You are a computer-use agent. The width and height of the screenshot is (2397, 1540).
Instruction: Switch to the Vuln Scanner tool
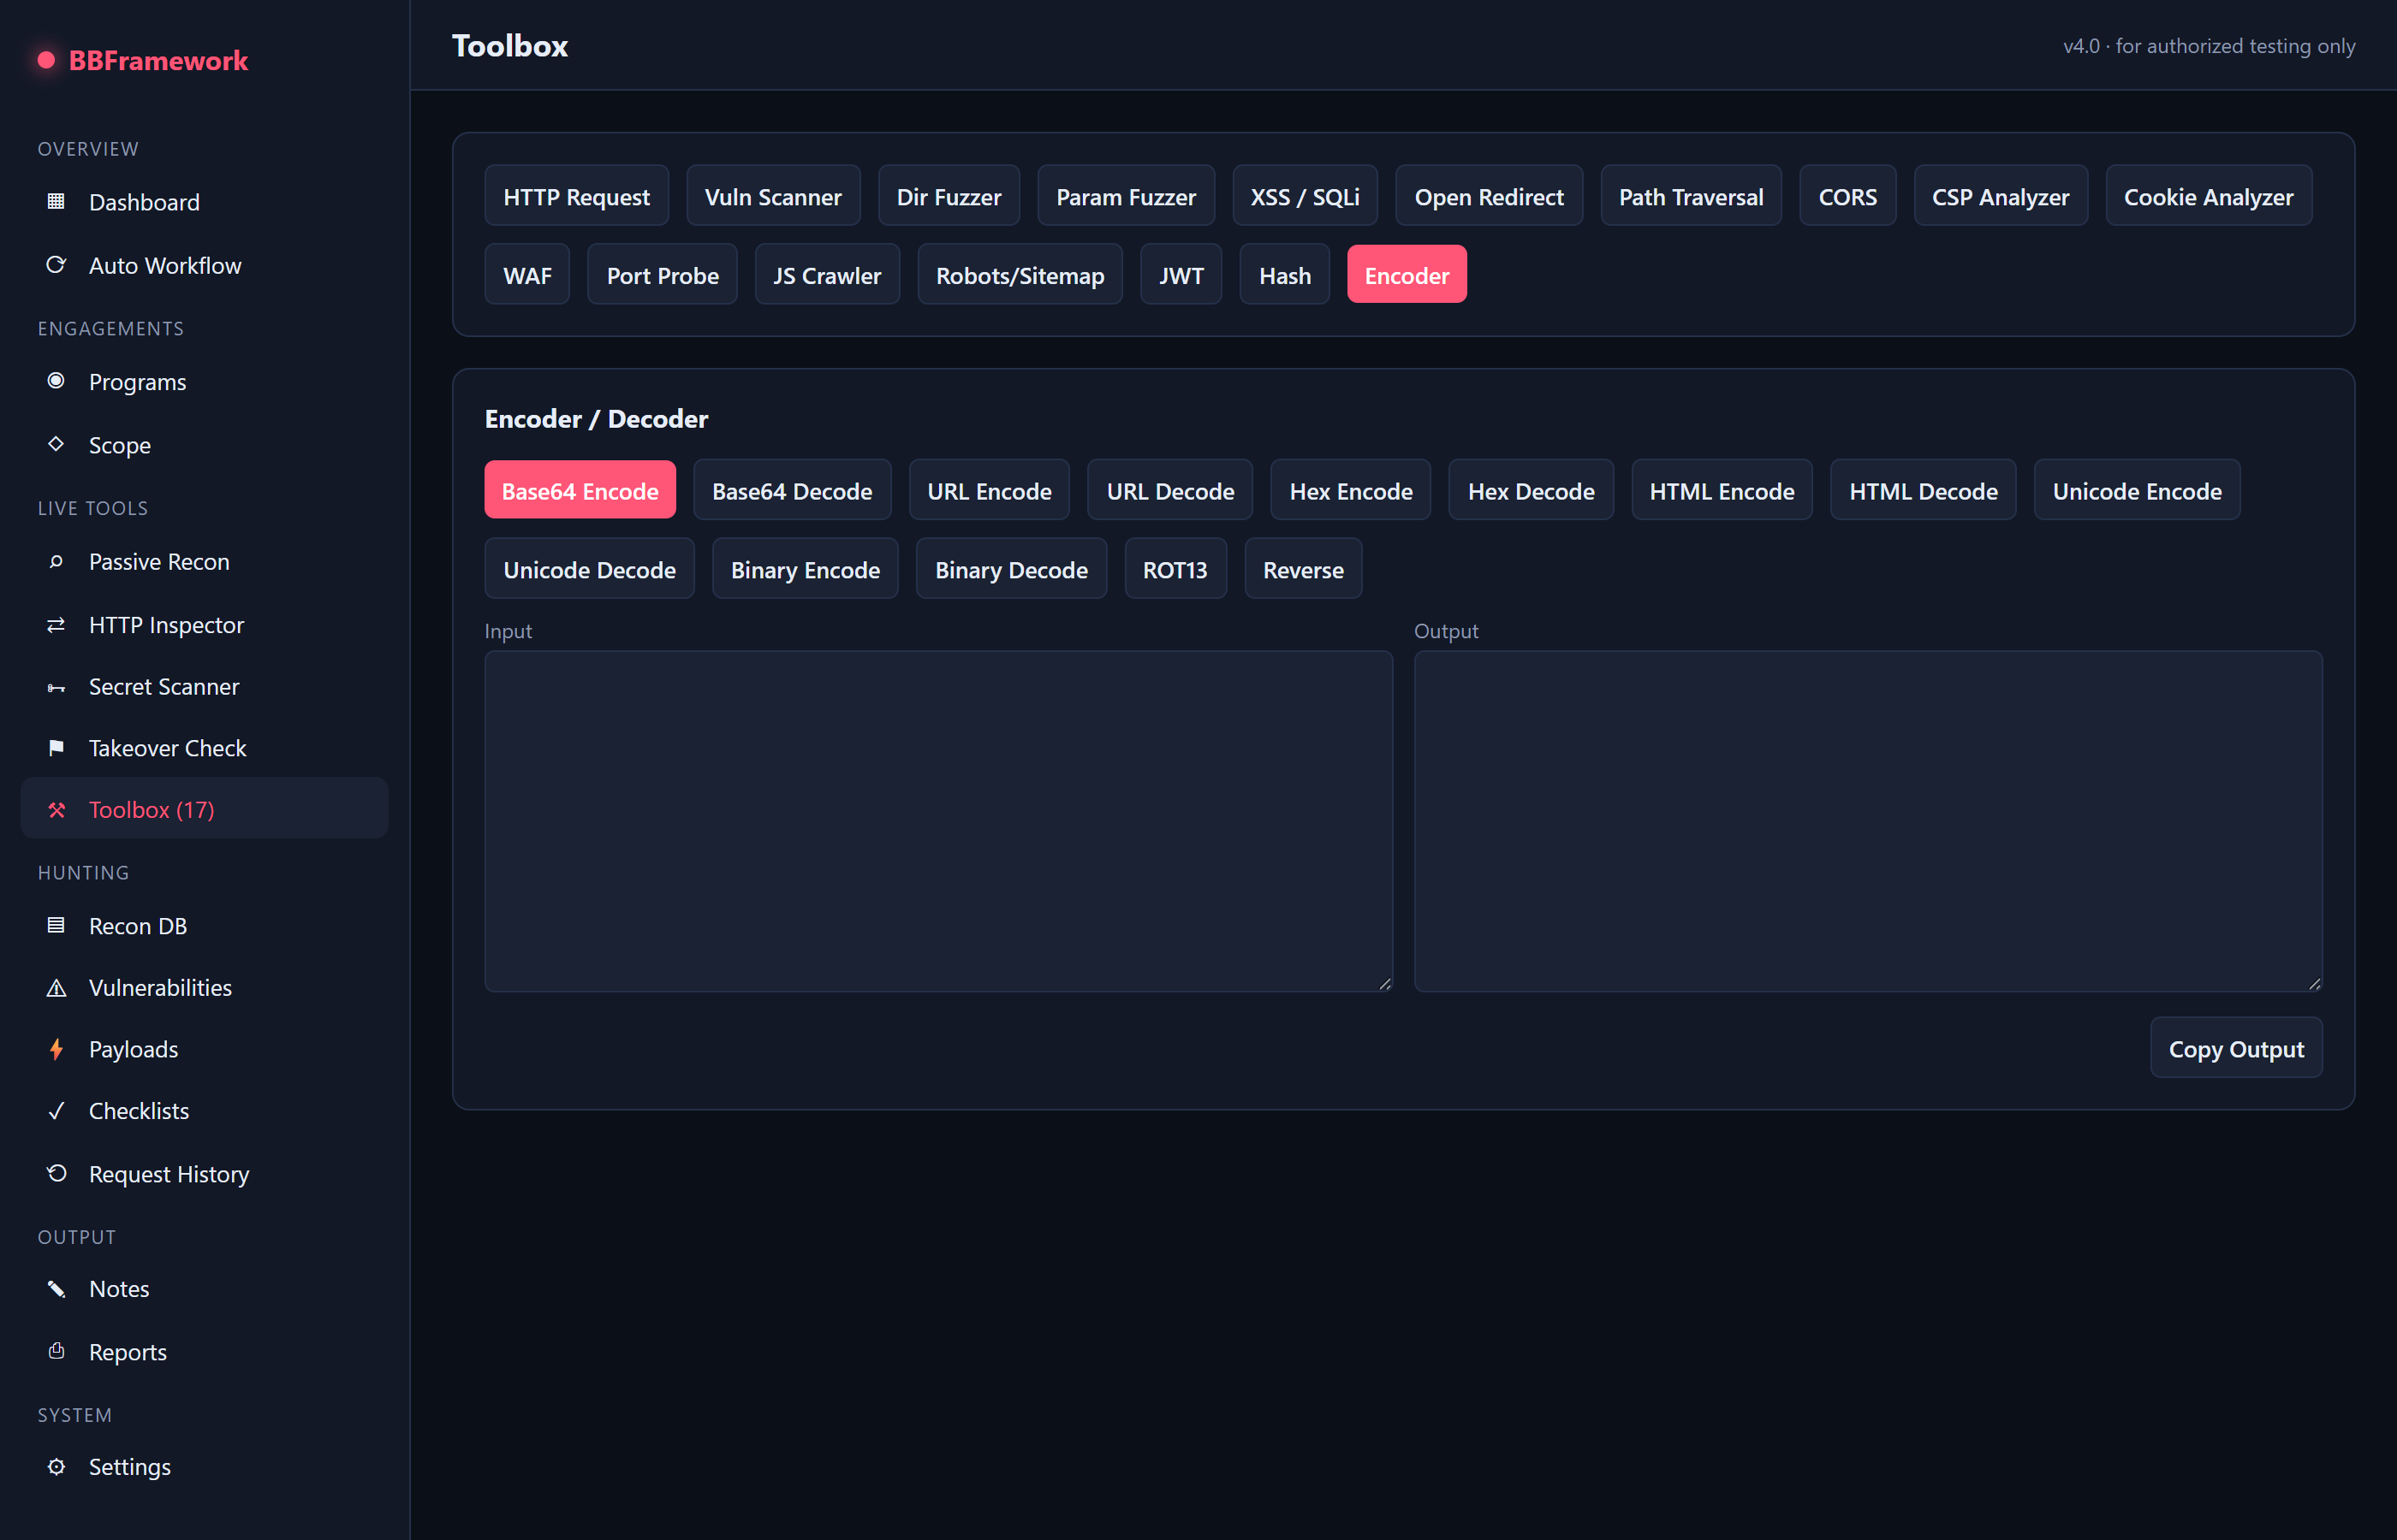tap(772, 196)
